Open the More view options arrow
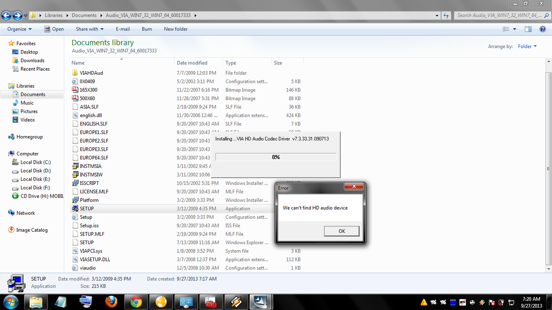 [515, 29]
